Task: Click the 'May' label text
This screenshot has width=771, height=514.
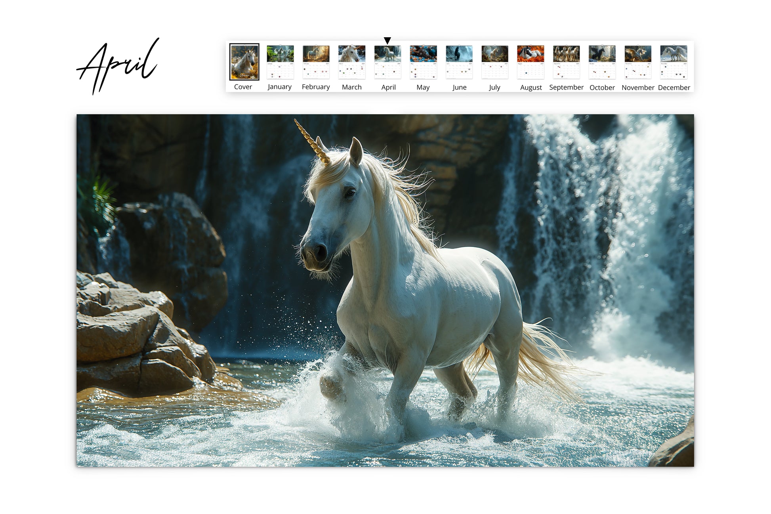Action: pos(423,87)
